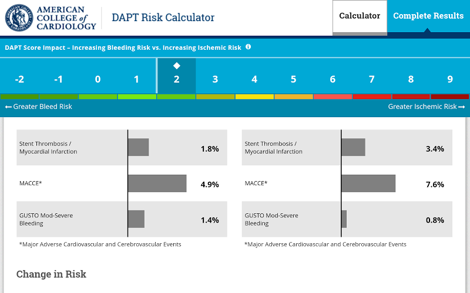Pick score 5 on the risk scale
This screenshot has height=293, width=470.
tap(293, 79)
